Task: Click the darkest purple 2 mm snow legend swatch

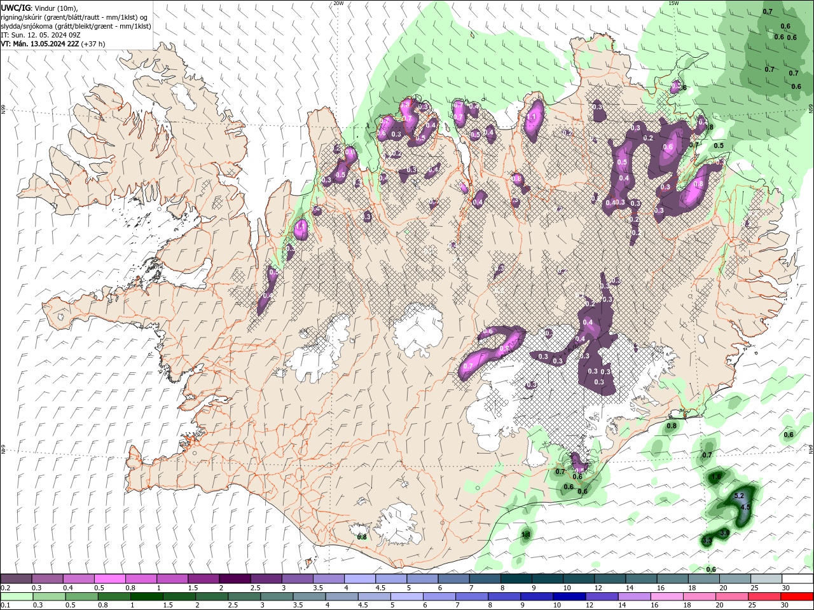Action: (234, 579)
